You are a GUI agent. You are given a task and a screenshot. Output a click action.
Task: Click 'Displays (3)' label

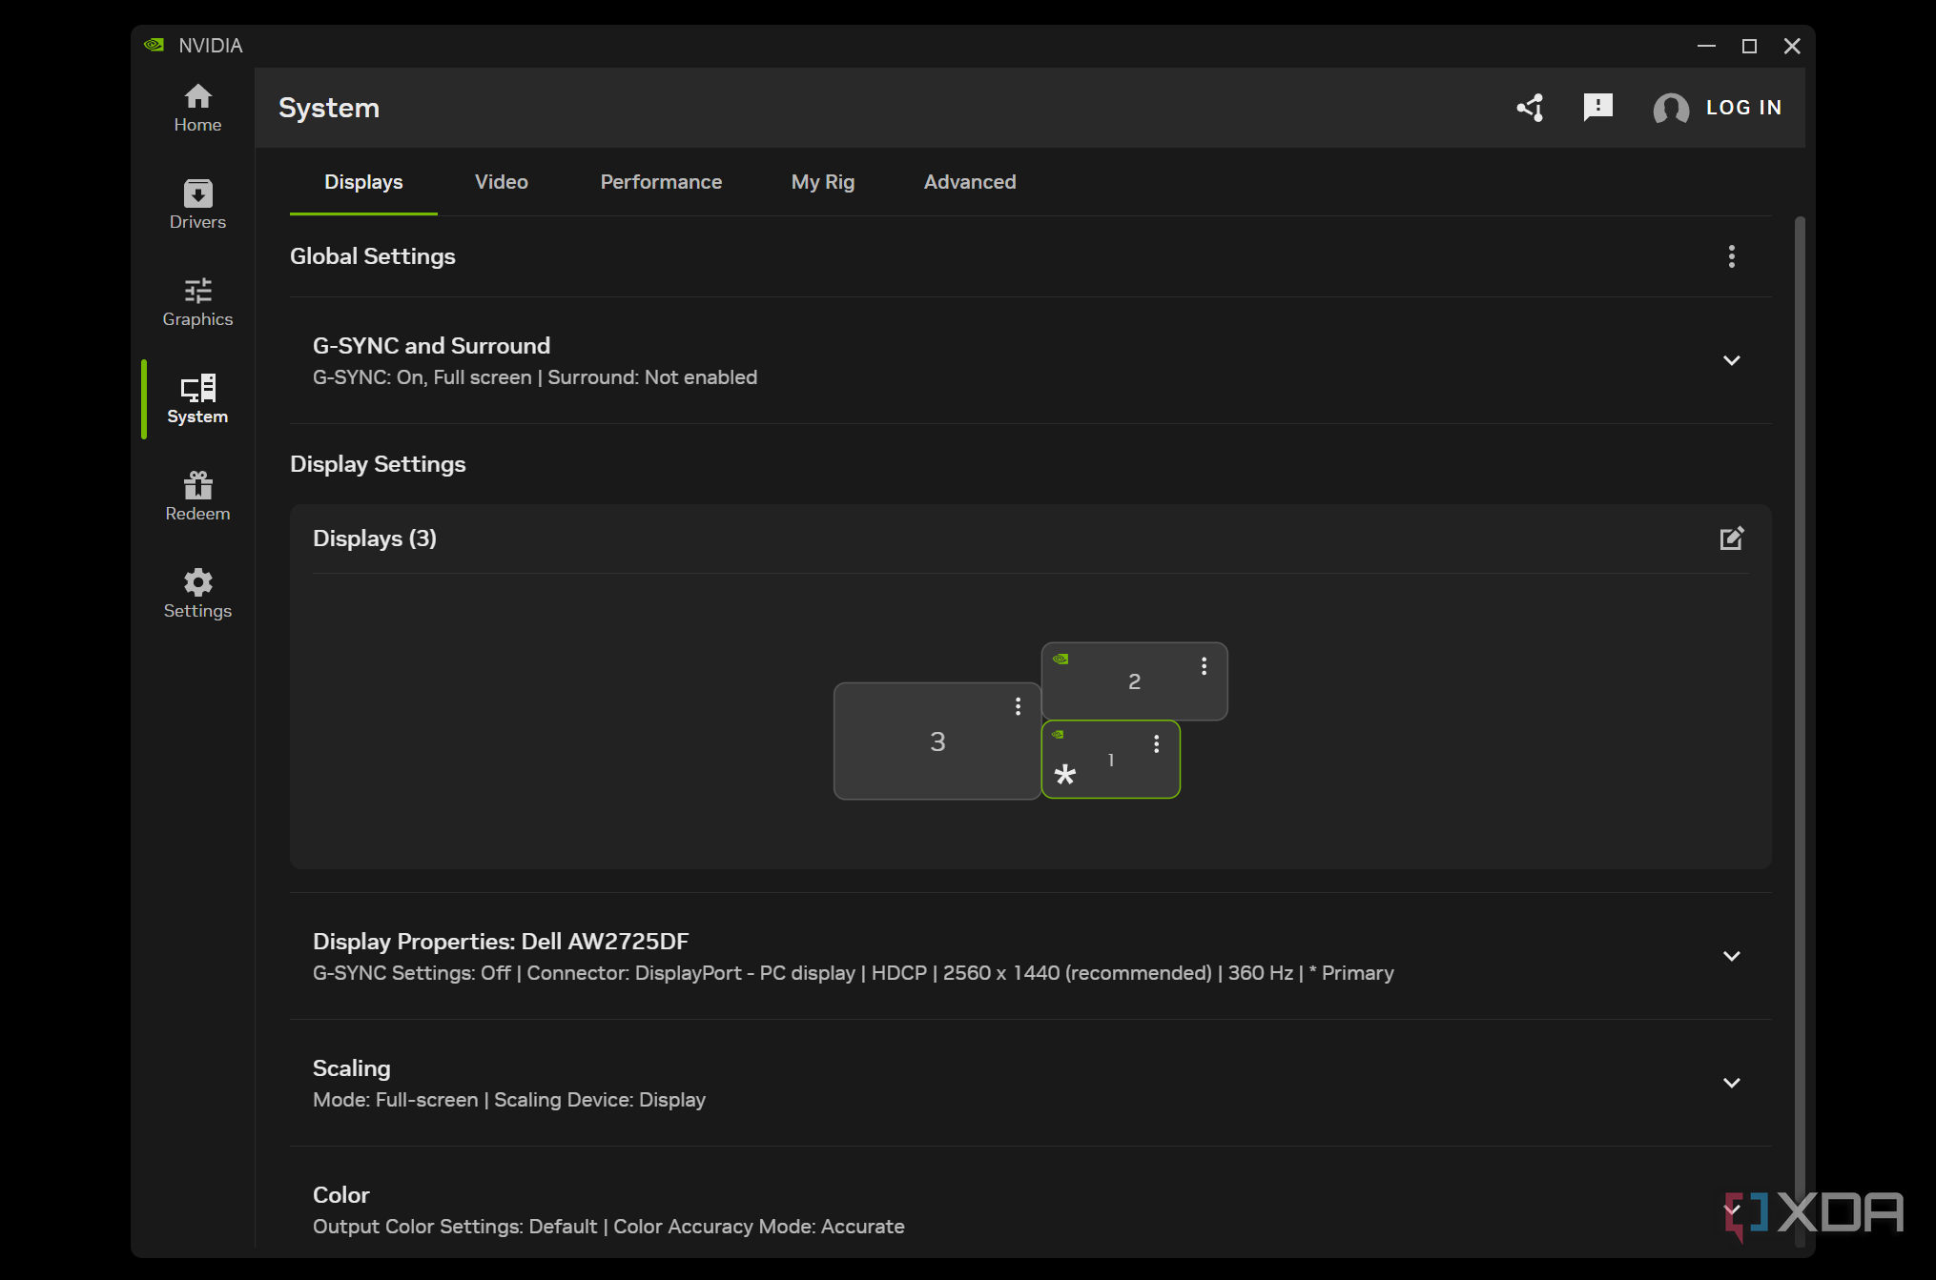point(375,538)
